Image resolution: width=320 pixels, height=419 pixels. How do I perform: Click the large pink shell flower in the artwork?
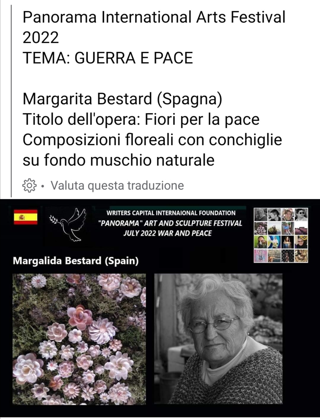point(79,317)
